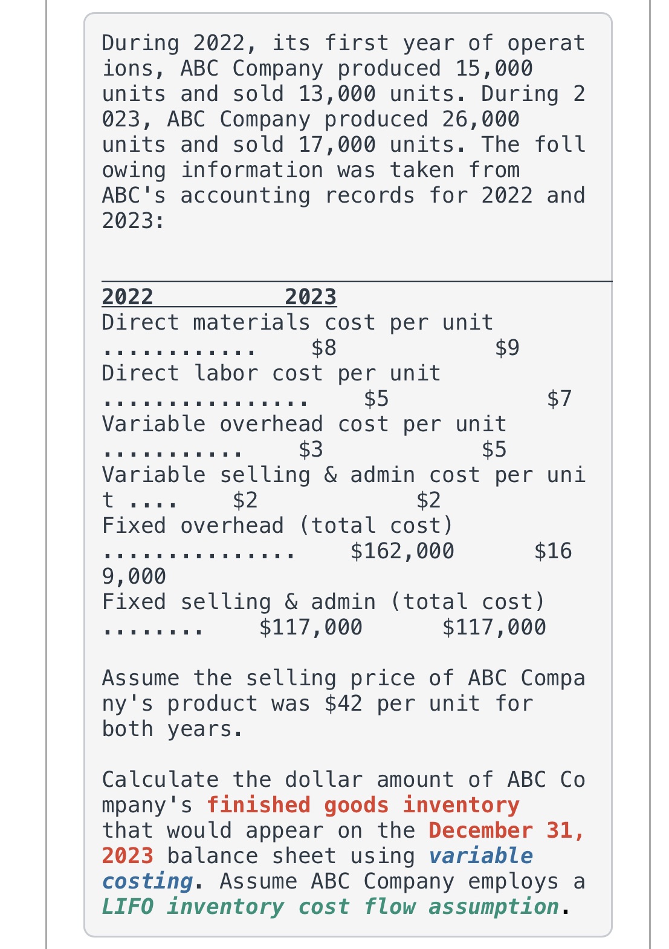Viewport: 669px width, 949px height.
Task: Click the green "LIFO inventory cost flow assumption" text
Action: (330, 907)
